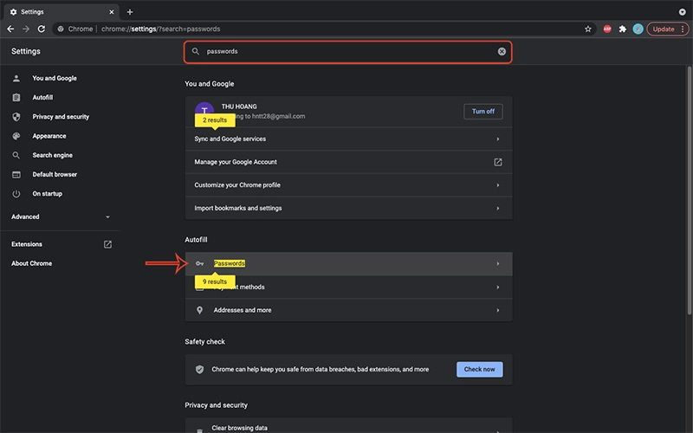This screenshot has height=433, width=693.
Task: Go back using browser back arrow
Action: click(10, 29)
